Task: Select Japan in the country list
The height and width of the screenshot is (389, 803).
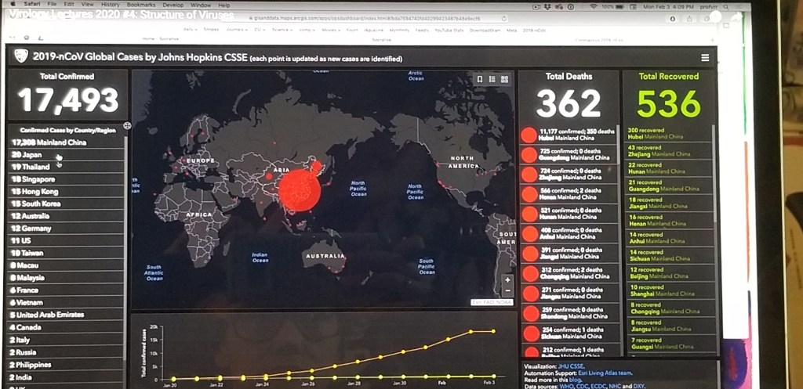Action: coord(31,155)
